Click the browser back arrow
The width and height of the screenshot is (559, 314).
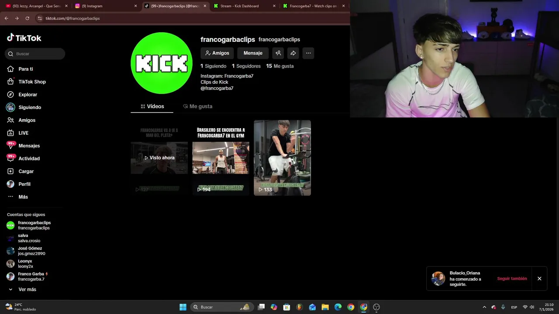(x=6, y=18)
